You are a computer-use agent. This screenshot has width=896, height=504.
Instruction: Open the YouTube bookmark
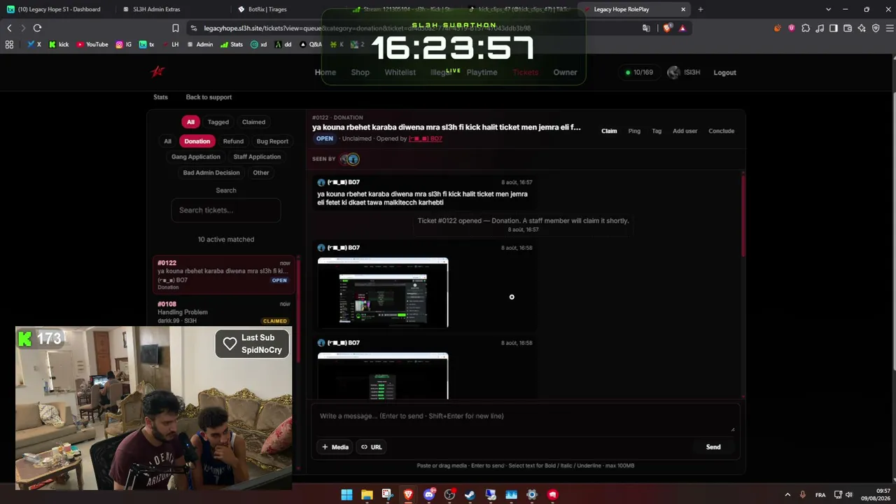tap(92, 44)
